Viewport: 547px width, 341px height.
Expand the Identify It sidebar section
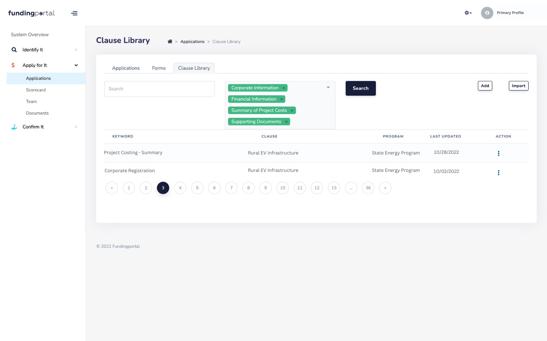76,49
